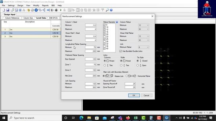Open Shear Wall Rebar Maximum dropdown

[x=143, y=40]
